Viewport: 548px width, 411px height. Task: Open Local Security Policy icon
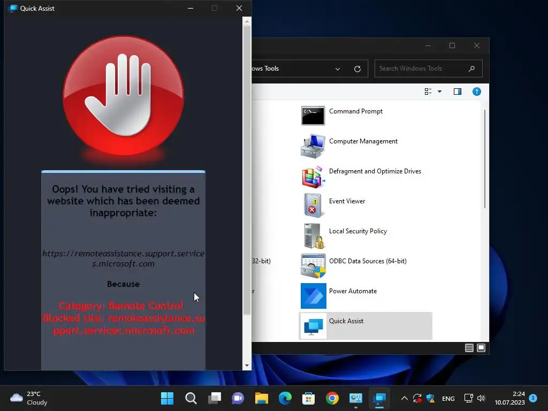[313, 236]
